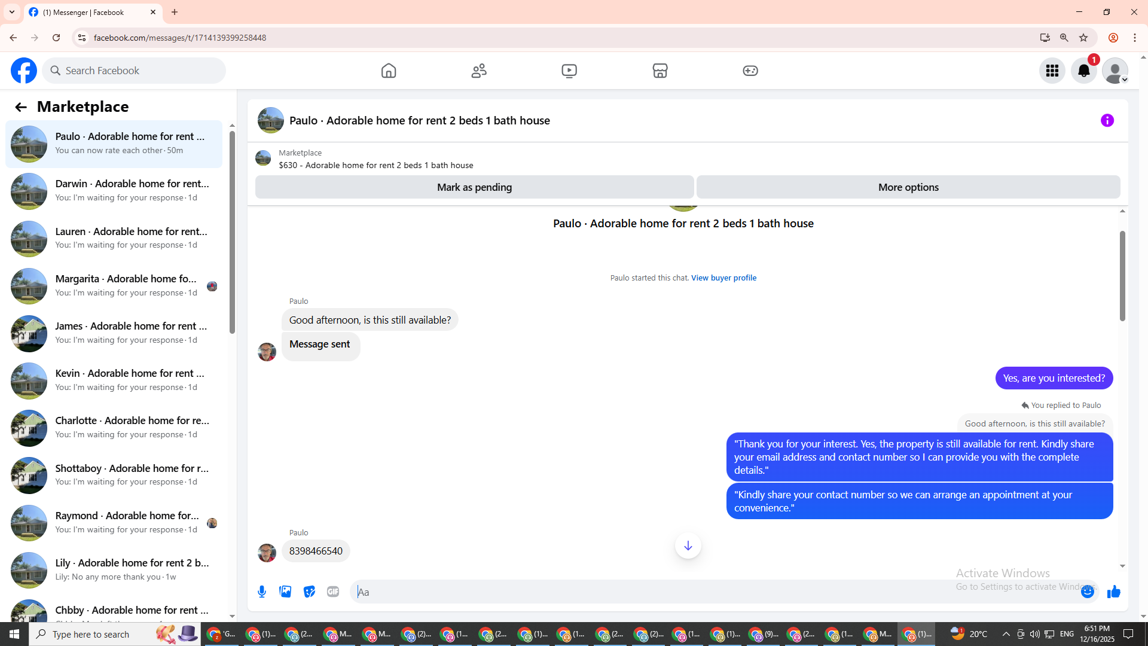The width and height of the screenshot is (1148, 646).
Task: Open Lily's conversation in the chat list
Action: (114, 570)
